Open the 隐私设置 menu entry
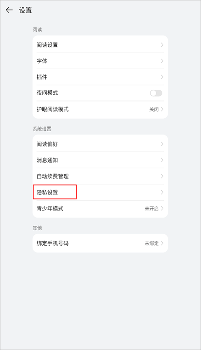The width and height of the screenshot is (201, 350). [100, 192]
